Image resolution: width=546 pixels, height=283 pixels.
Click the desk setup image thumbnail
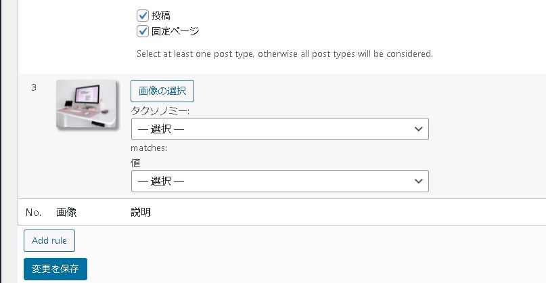[86, 104]
